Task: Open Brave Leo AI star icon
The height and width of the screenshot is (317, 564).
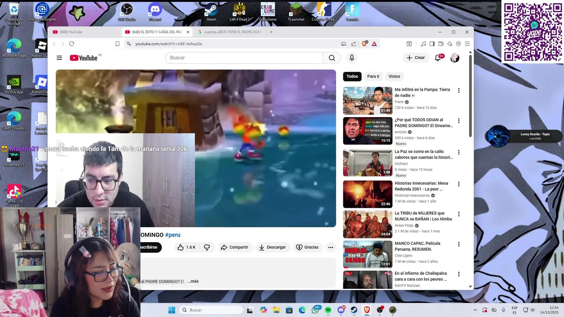Action: (449, 44)
